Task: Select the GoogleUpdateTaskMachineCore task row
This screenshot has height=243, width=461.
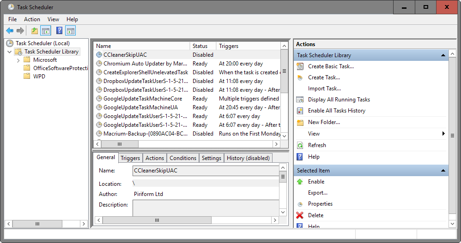Action: point(142,99)
